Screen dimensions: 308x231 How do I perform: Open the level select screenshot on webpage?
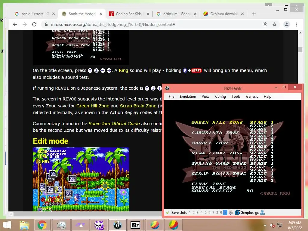[x=81, y=48]
